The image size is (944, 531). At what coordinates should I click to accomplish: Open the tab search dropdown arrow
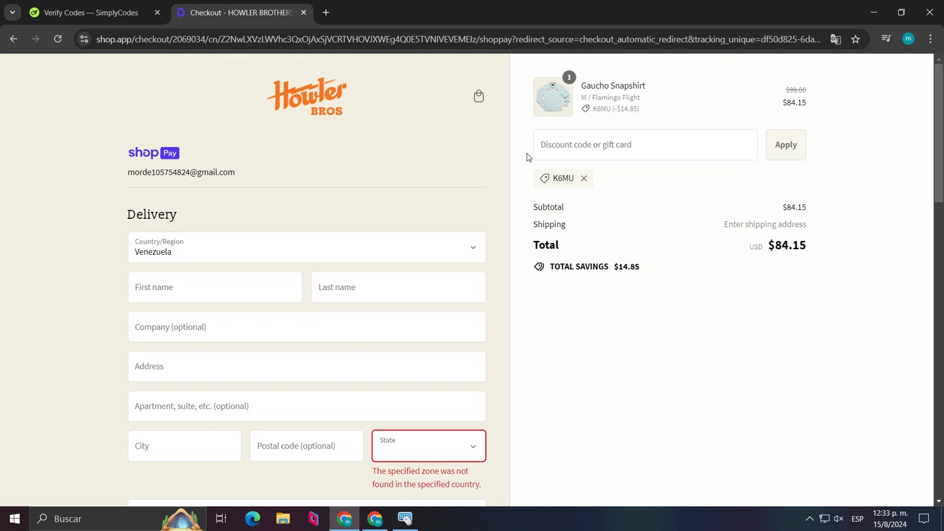click(13, 13)
